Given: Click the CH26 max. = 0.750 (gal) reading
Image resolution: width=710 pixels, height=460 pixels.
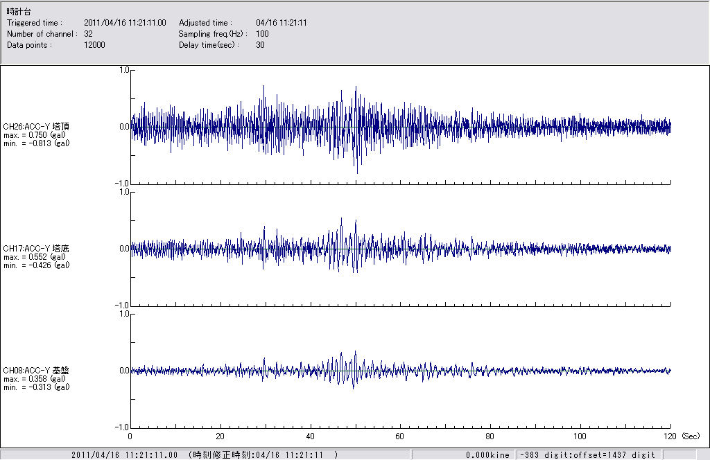Looking at the screenshot, I should pyautogui.click(x=35, y=135).
